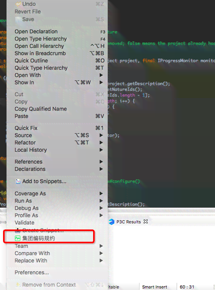Image resolution: width=215 pixels, height=290 pixels.
Task: Expand the Refactor submenu arrow
Action: pos(101,143)
